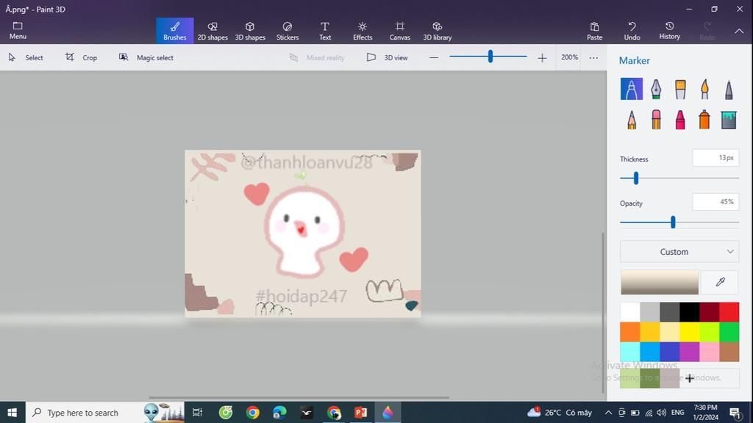Click the Opacity slider handle
753x423 pixels.
(673, 222)
